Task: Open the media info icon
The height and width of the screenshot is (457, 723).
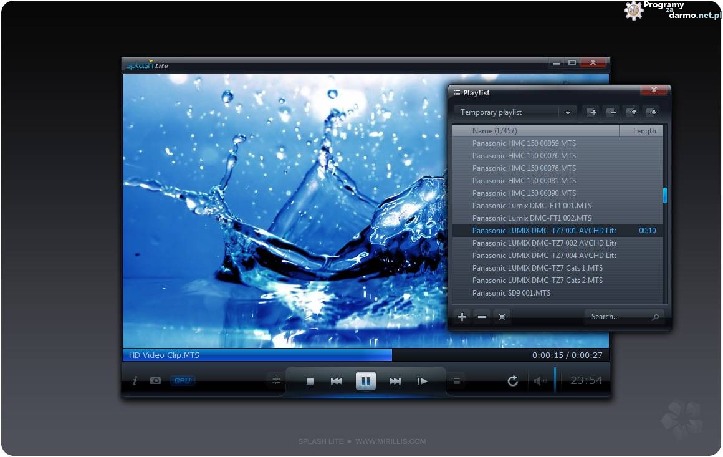Action: pos(135,381)
